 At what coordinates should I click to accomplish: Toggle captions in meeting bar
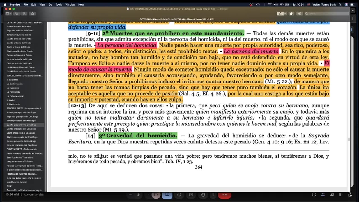pyautogui.click(x=191, y=195)
